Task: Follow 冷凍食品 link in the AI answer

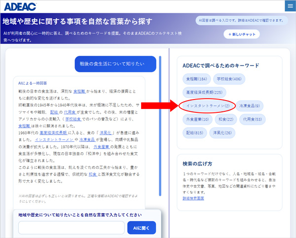Action: click(x=87, y=140)
